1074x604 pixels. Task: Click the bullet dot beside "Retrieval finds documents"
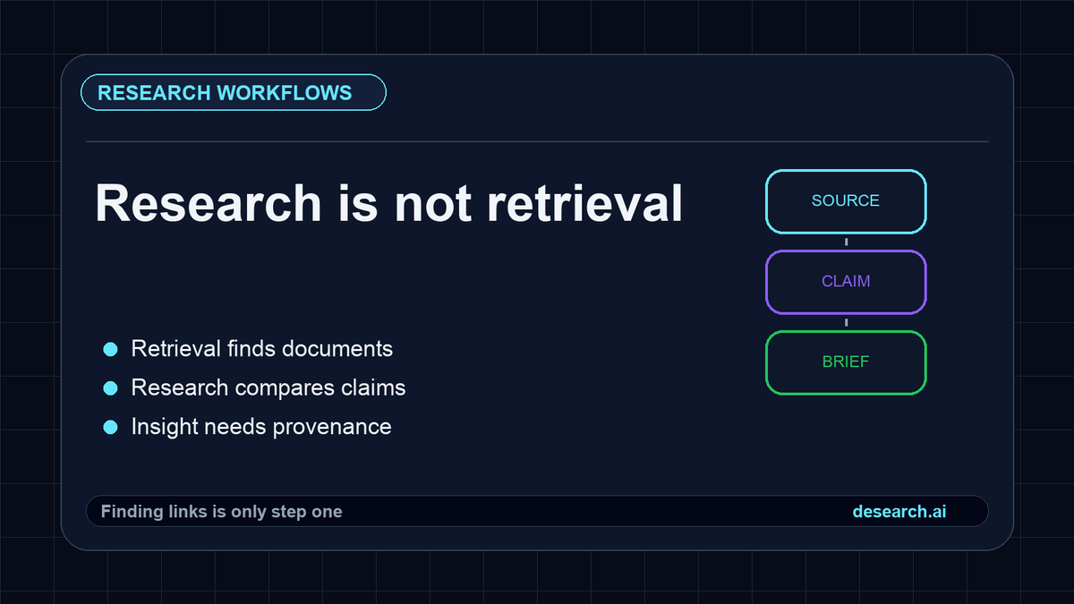coord(111,349)
